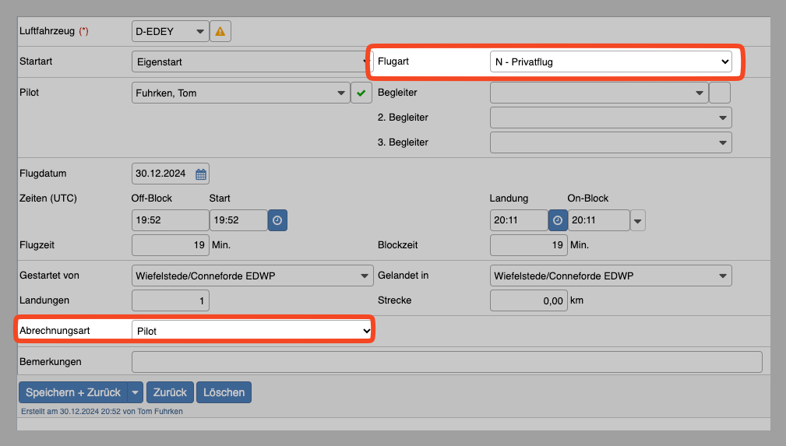786x446 pixels.
Task: Open the Startart Eigenstart dropdown
Action: point(251,61)
